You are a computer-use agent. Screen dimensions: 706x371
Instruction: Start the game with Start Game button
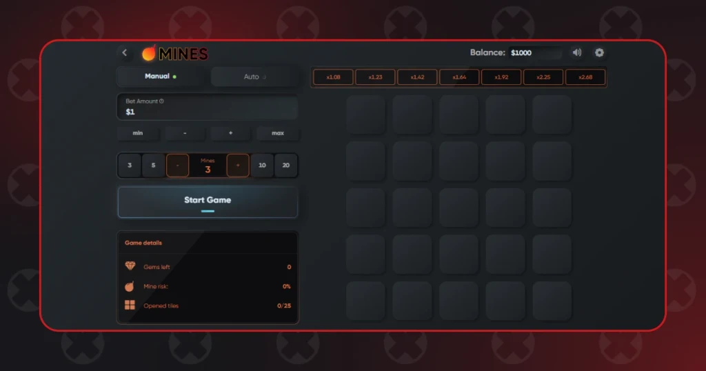[x=208, y=202]
